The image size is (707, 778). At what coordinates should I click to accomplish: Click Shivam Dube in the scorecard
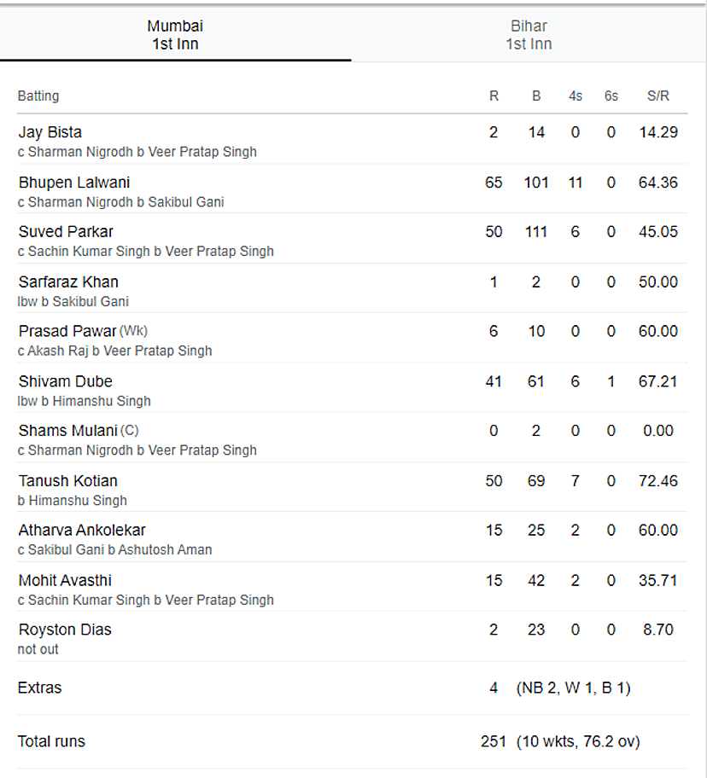tap(65, 380)
